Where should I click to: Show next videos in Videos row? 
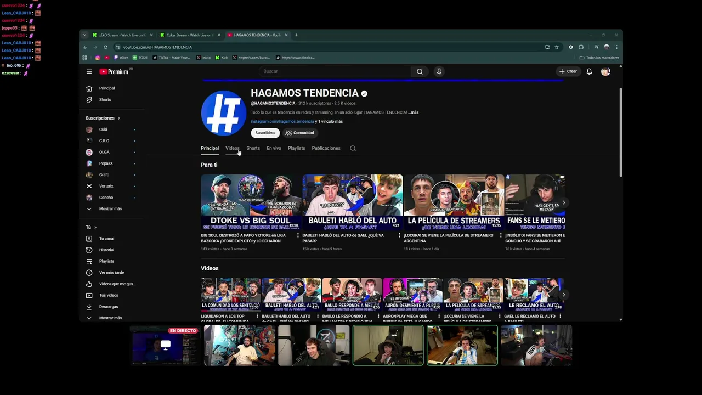tap(563, 295)
